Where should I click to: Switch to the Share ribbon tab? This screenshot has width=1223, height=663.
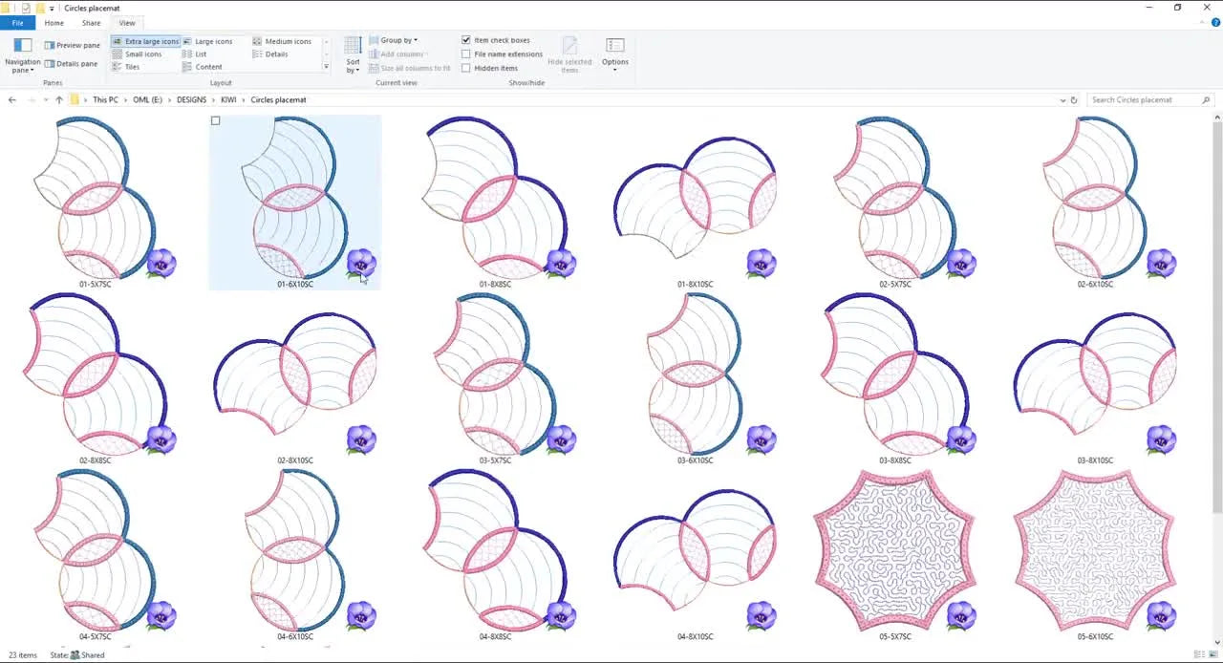[91, 23]
